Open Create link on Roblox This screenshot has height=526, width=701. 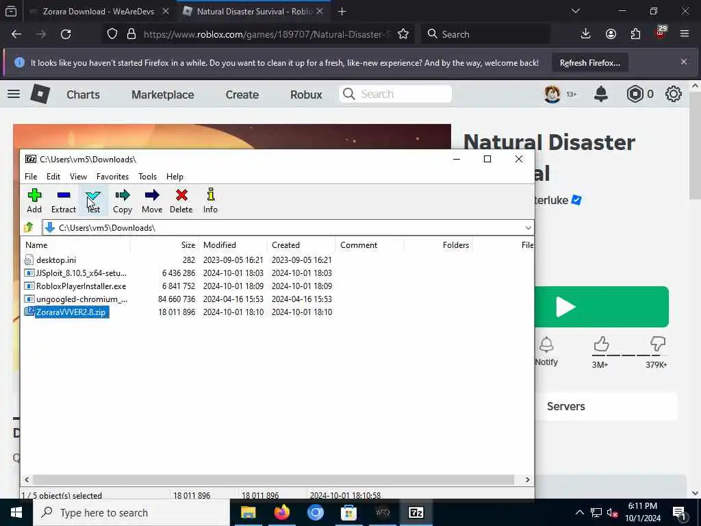[x=242, y=95]
